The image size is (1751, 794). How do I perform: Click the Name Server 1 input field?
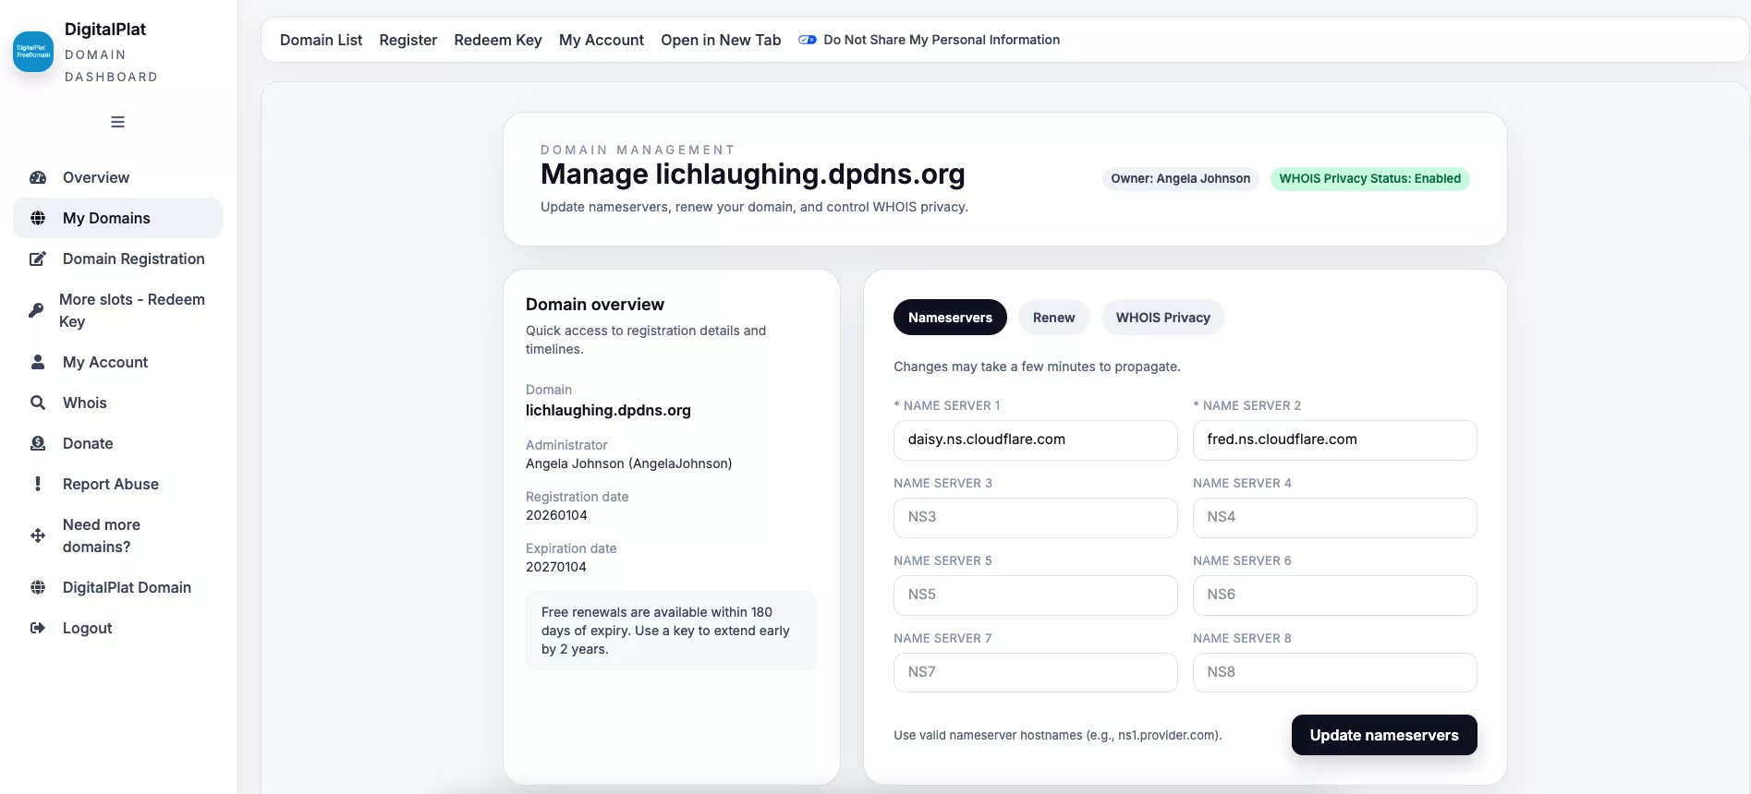1035,439
